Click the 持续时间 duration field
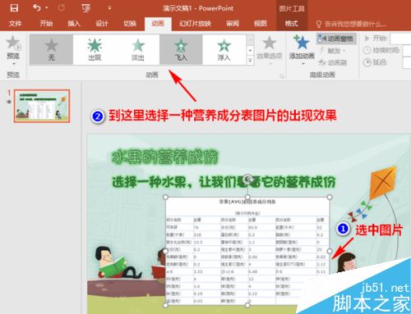Screen dimensions: 411x314 pyautogui.click(x=407, y=51)
